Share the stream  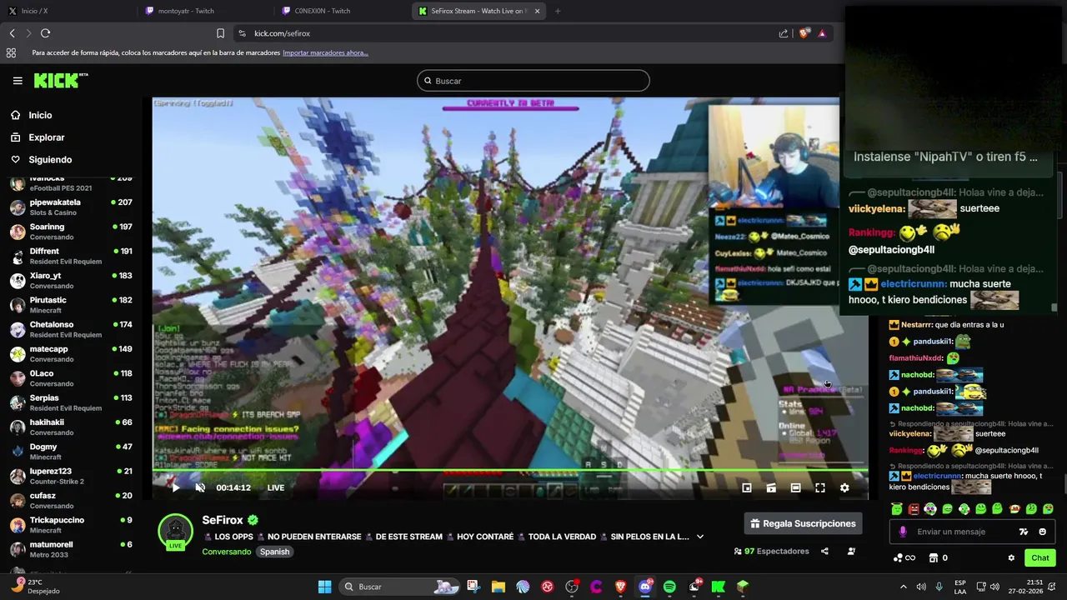[x=824, y=551]
